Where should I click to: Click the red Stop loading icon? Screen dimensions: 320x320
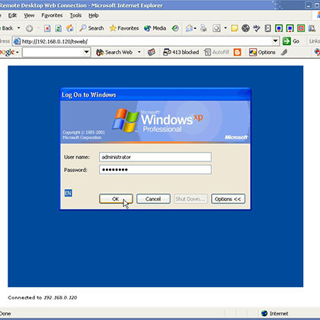47,28
